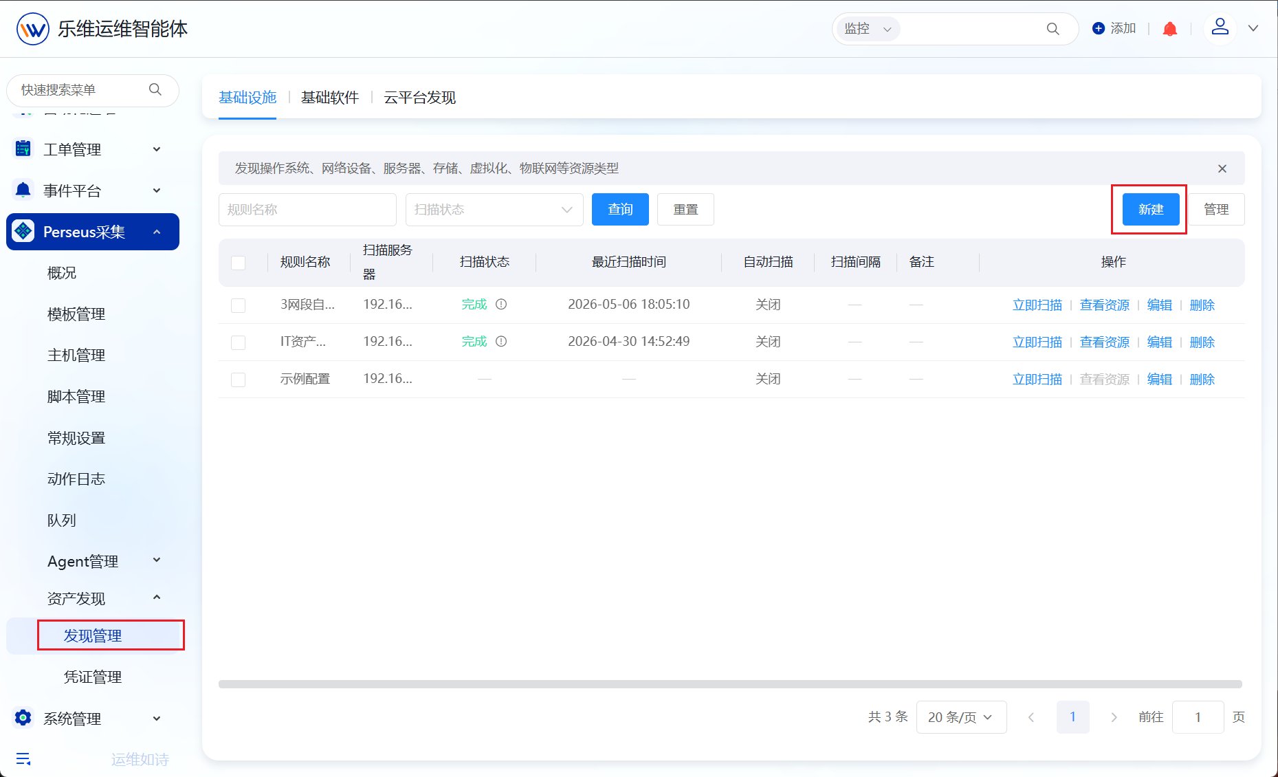Collapse the 资产发现 submenu
This screenshot has width=1278, height=777.
pyautogui.click(x=157, y=598)
